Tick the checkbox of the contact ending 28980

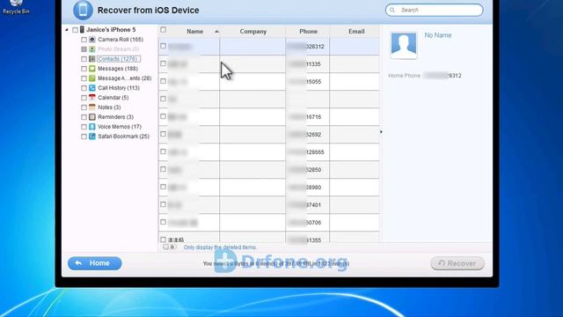coord(163,187)
